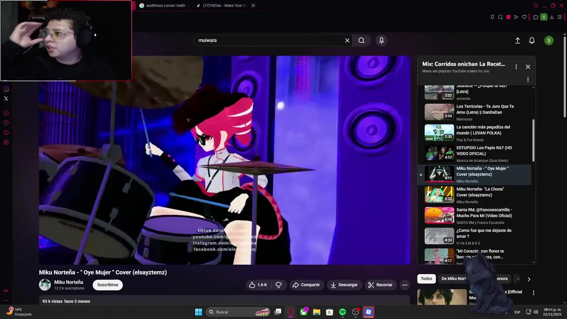
Task: Select Miku Norteña Oye Mujer playlist entry
Action: point(474,175)
